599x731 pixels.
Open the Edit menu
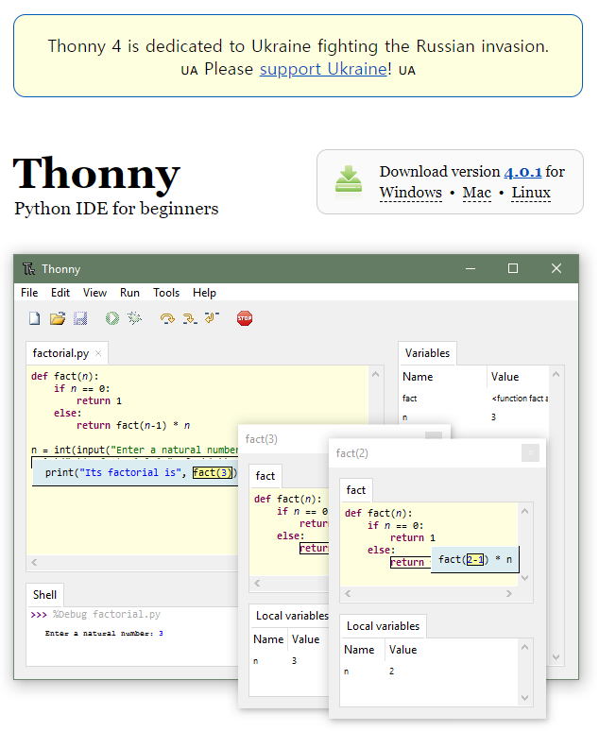pyautogui.click(x=60, y=293)
